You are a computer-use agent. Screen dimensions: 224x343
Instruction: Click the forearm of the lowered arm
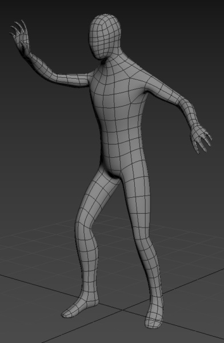186,109
